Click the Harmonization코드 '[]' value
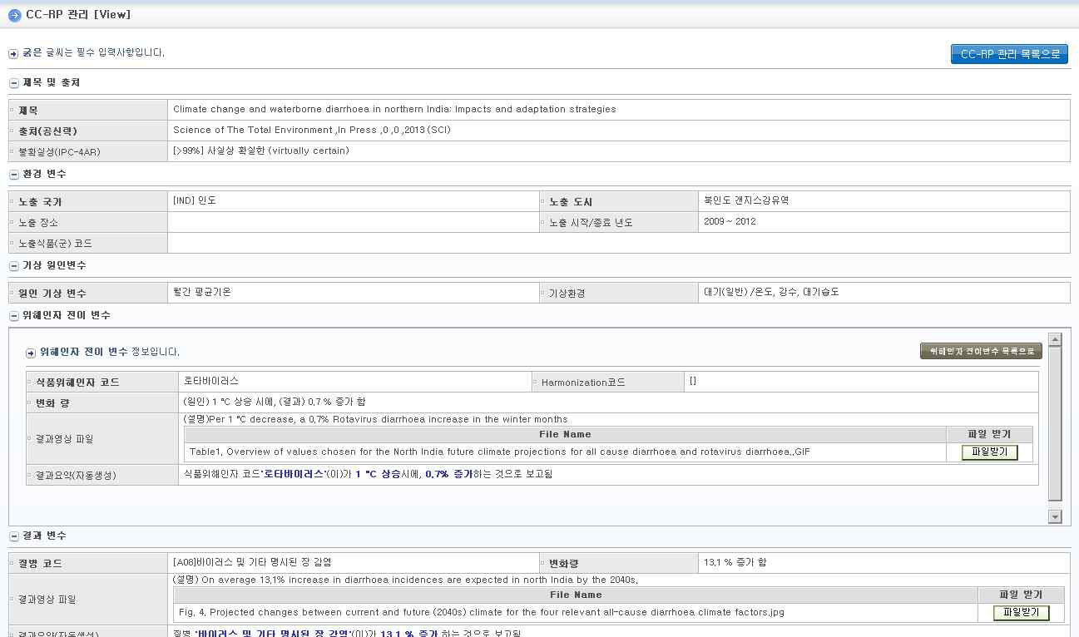1079x637 pixels. coord(693,381)
